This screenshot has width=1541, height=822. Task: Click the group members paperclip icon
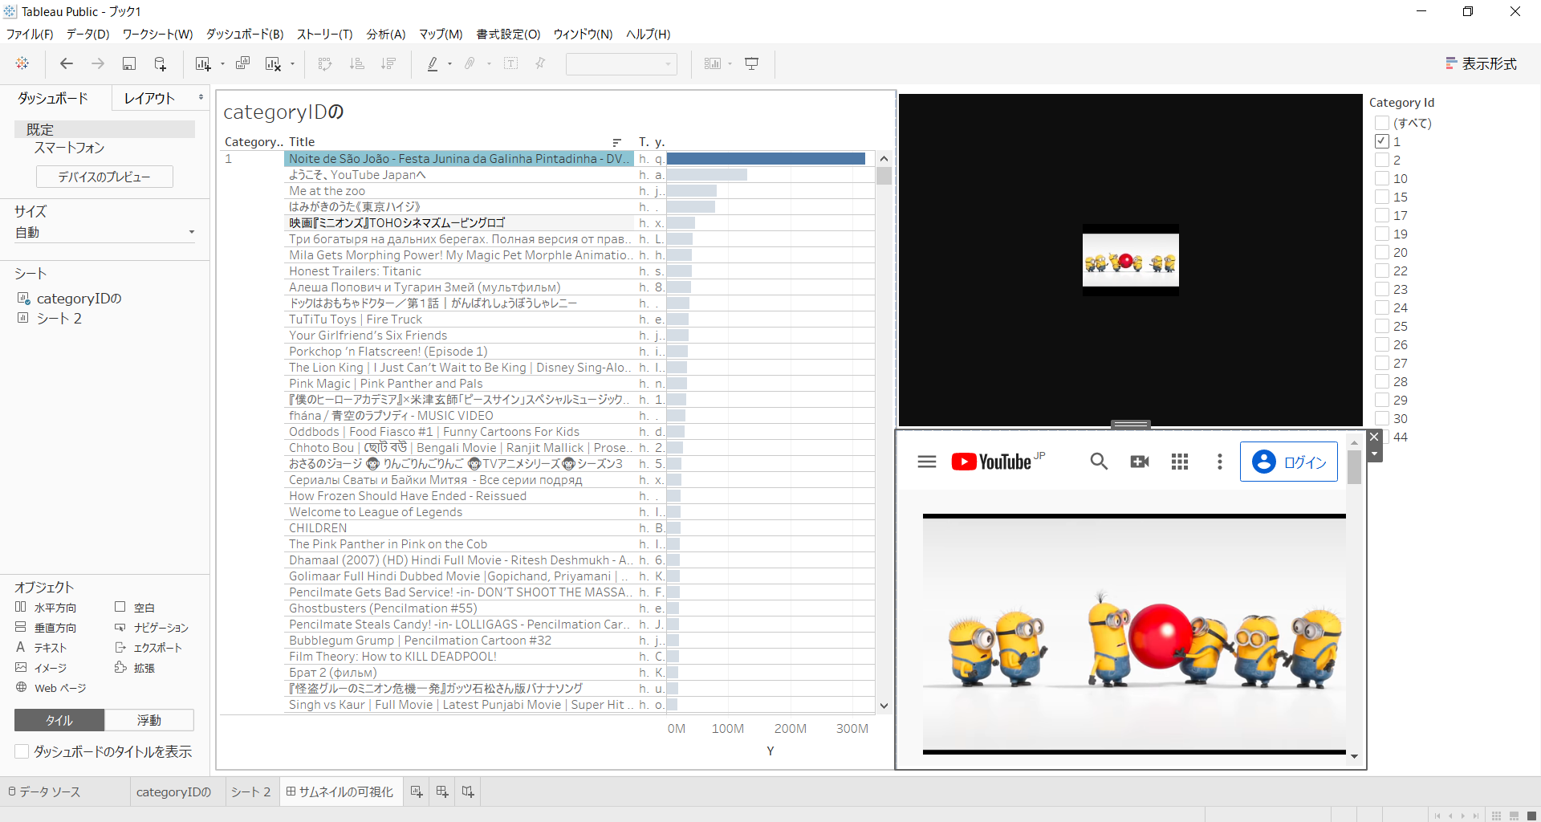(470, 63)
